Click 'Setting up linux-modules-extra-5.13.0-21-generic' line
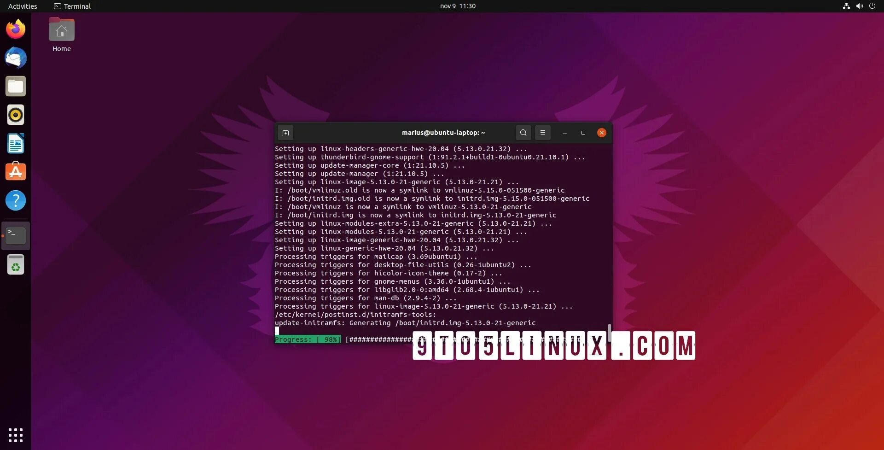The width and height of the screenshot is (884, 450). pyautogui.click(x=413, y=223)
